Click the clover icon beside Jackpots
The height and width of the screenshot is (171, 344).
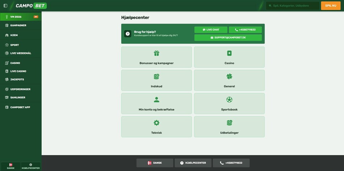(7, 79)
